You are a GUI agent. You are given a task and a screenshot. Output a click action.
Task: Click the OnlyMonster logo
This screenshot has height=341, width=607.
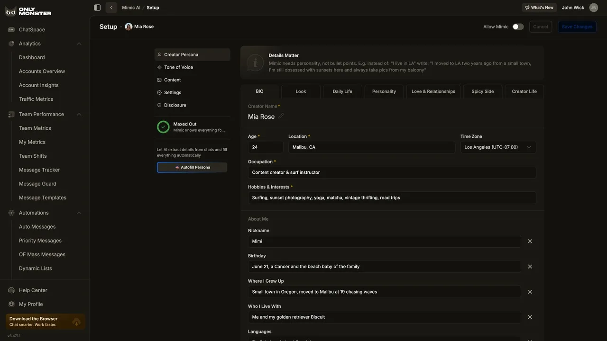pyautogui.click(x=28, y=11)
